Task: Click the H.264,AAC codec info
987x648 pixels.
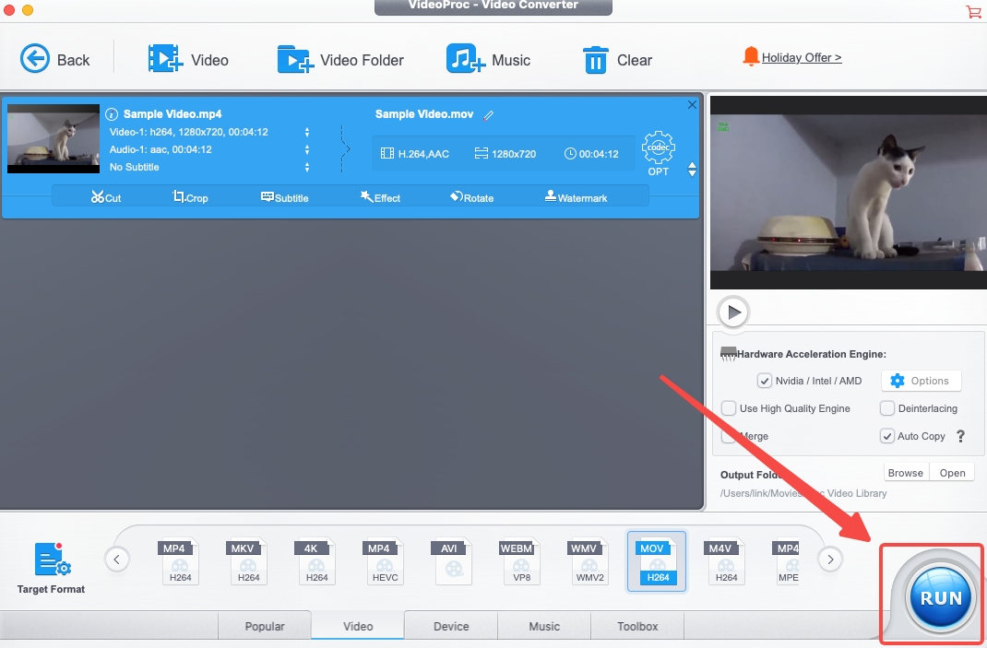Action: click(415, 154)
